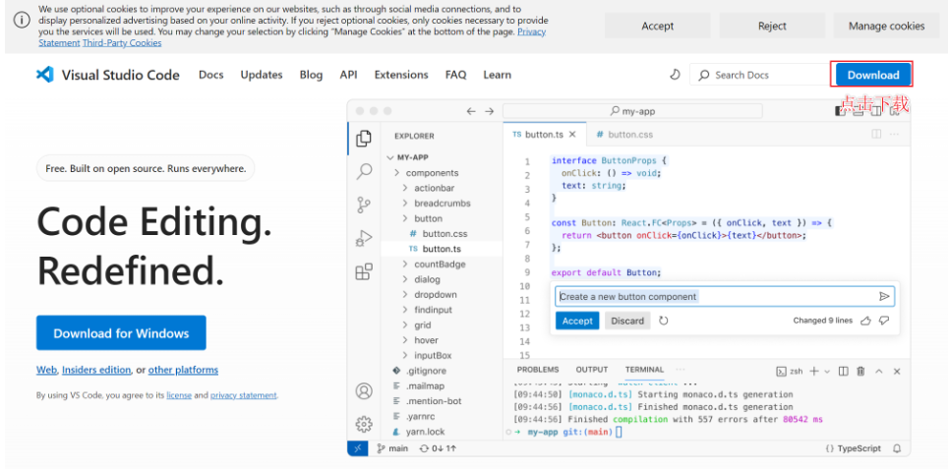Expand the countBadge folder
Viewport: 949px width, 472px height.
(405, 265)
